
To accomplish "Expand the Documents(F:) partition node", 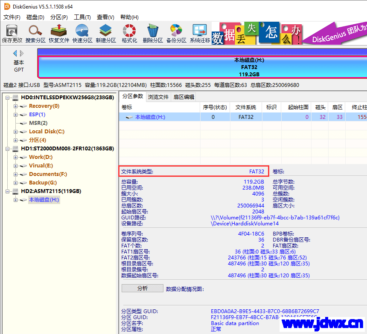I will point(15,174).
